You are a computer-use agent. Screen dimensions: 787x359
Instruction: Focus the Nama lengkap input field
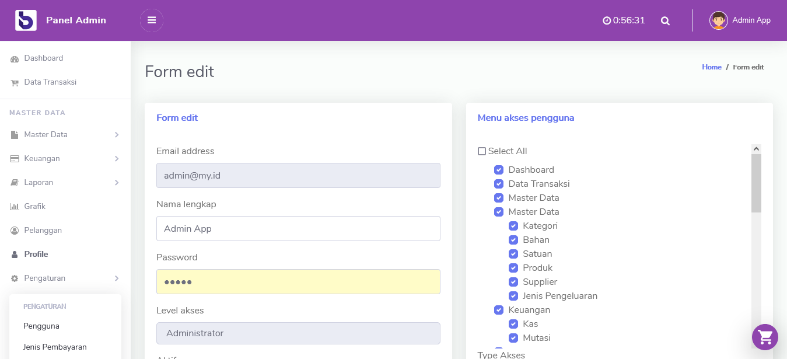[x=298, y=229]
